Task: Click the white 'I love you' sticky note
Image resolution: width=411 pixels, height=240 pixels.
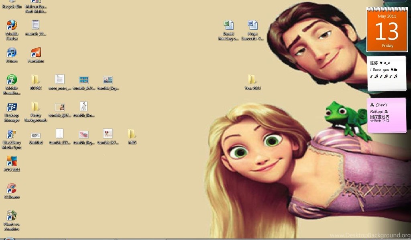Action: (x=387, y=73)
